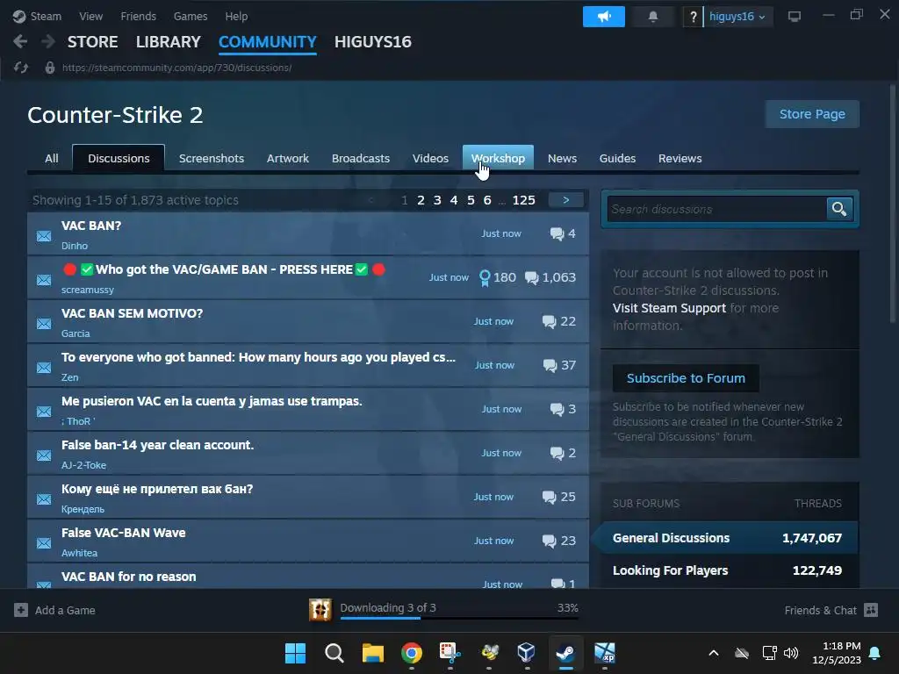The width and height of the screenshot is (899, 674).
Task: Open the HIGUYS16 profile section
Action: [x=372, y=42]
